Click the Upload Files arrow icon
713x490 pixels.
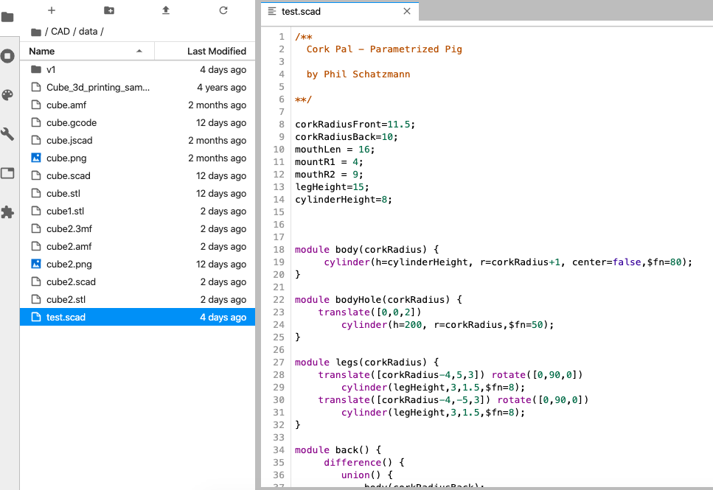[x=166, y=10]
